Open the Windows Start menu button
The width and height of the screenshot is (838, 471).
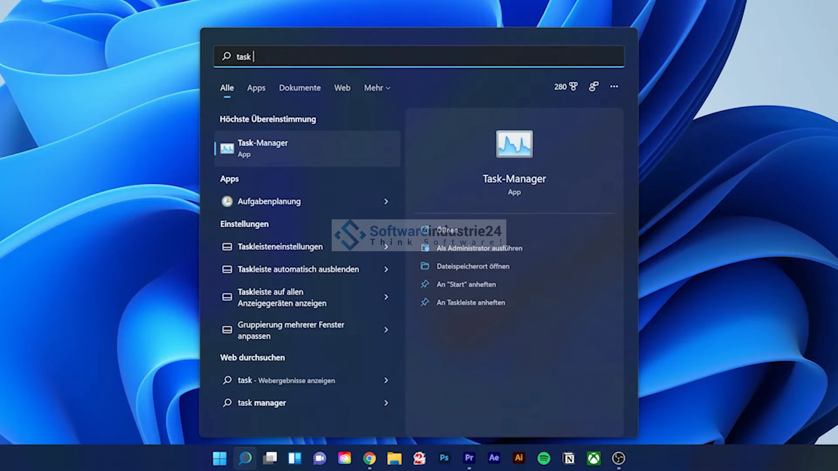click(x=220, y=458)
